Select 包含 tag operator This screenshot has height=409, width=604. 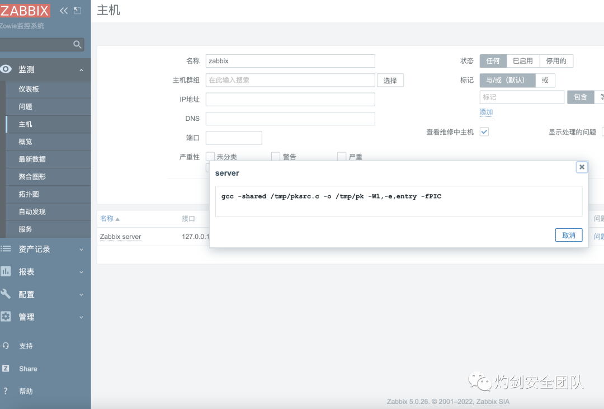coord(581,97)
